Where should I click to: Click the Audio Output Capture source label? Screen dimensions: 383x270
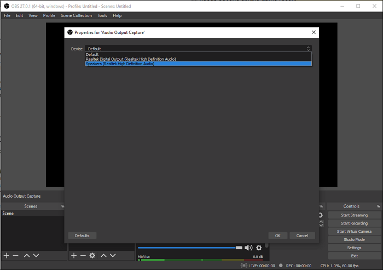point(22,196)
